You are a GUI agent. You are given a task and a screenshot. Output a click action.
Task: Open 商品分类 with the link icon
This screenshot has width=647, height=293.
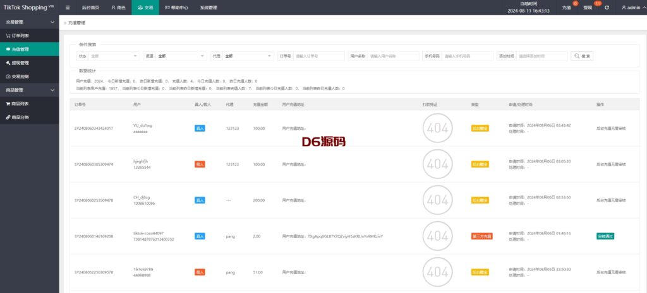[29, 117]
